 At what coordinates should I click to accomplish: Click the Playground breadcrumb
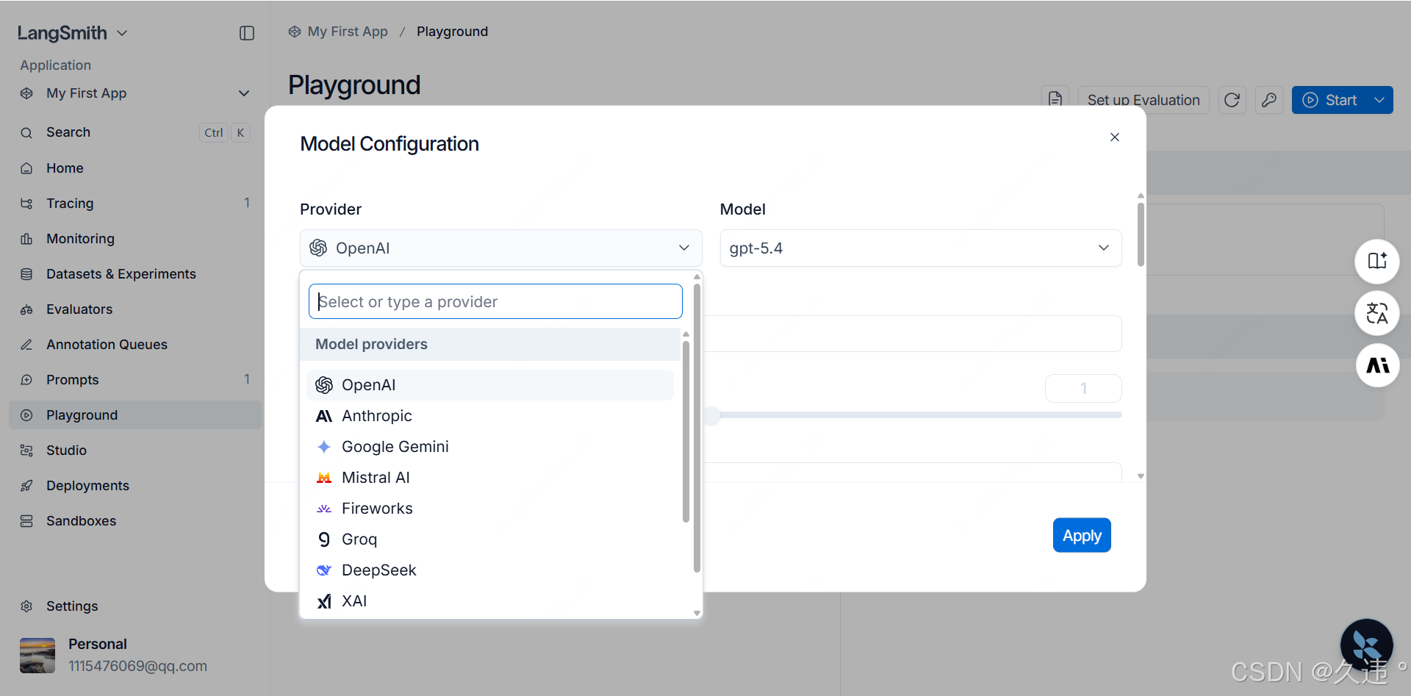[x=452, y=32]
